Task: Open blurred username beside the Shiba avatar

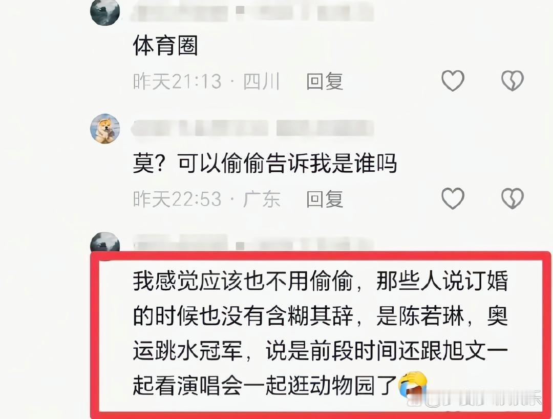Action: 252,128
